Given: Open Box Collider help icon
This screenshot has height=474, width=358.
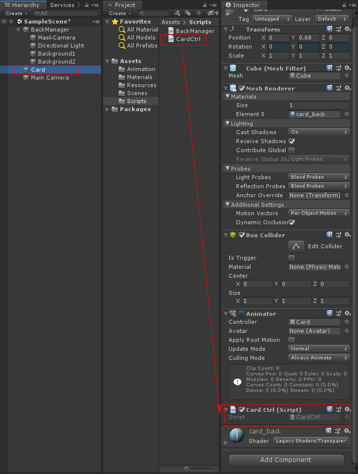Looking at the screenshot, I should [x=329, y=235].
